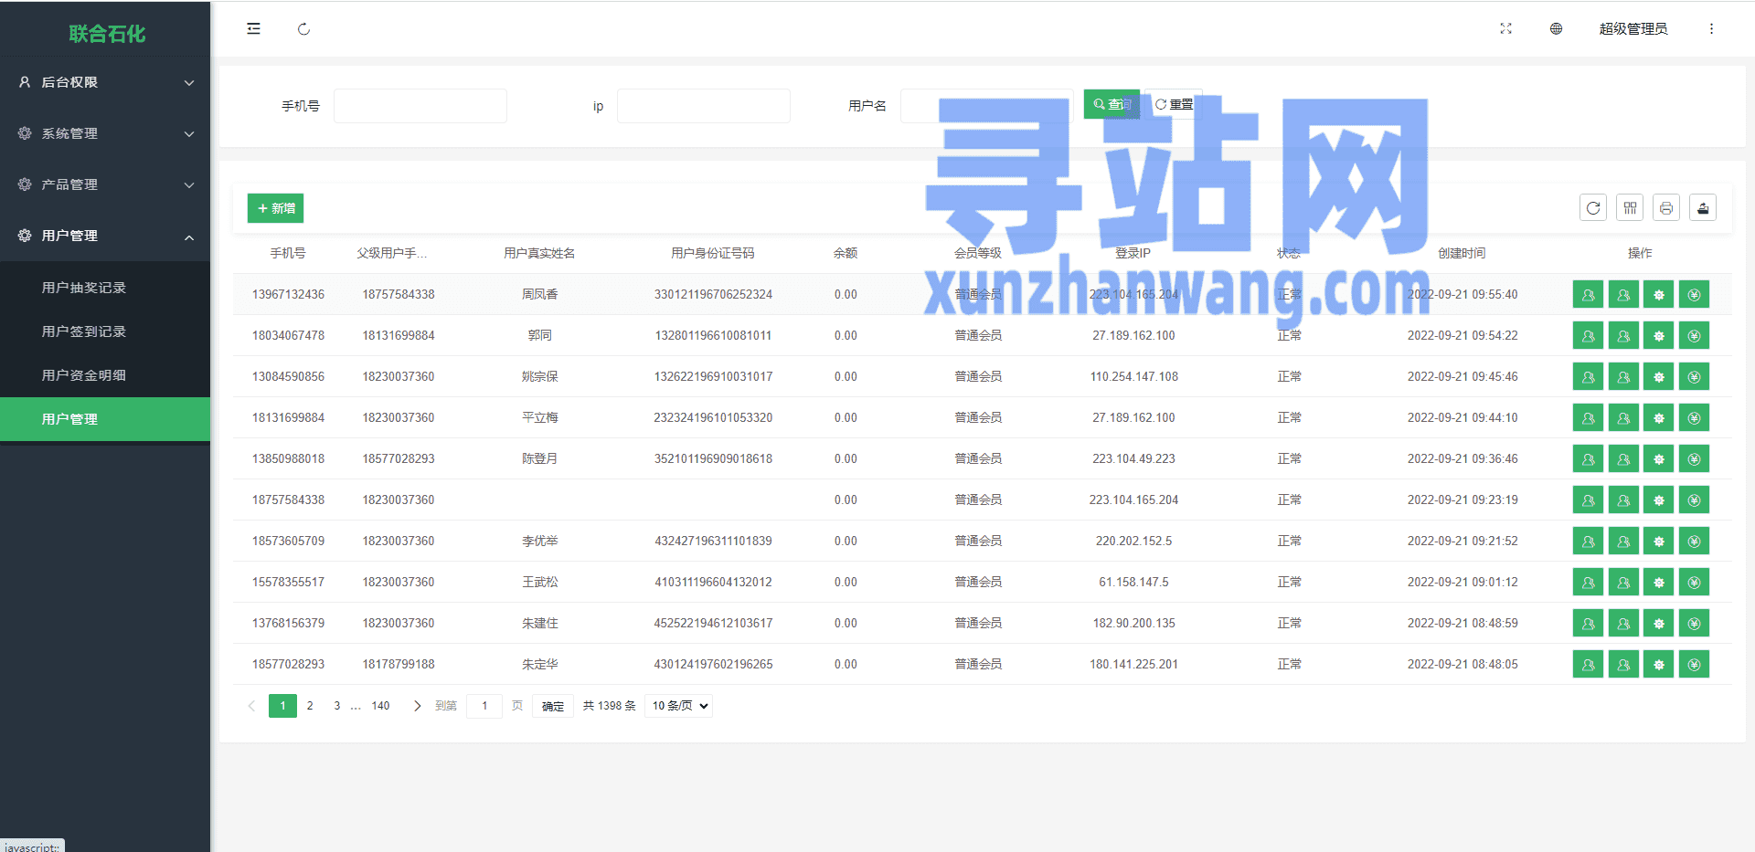Viewport: 1755px width, 852px height.
Task: Click the go-to page number input
Action: click(x=484, y=706)
